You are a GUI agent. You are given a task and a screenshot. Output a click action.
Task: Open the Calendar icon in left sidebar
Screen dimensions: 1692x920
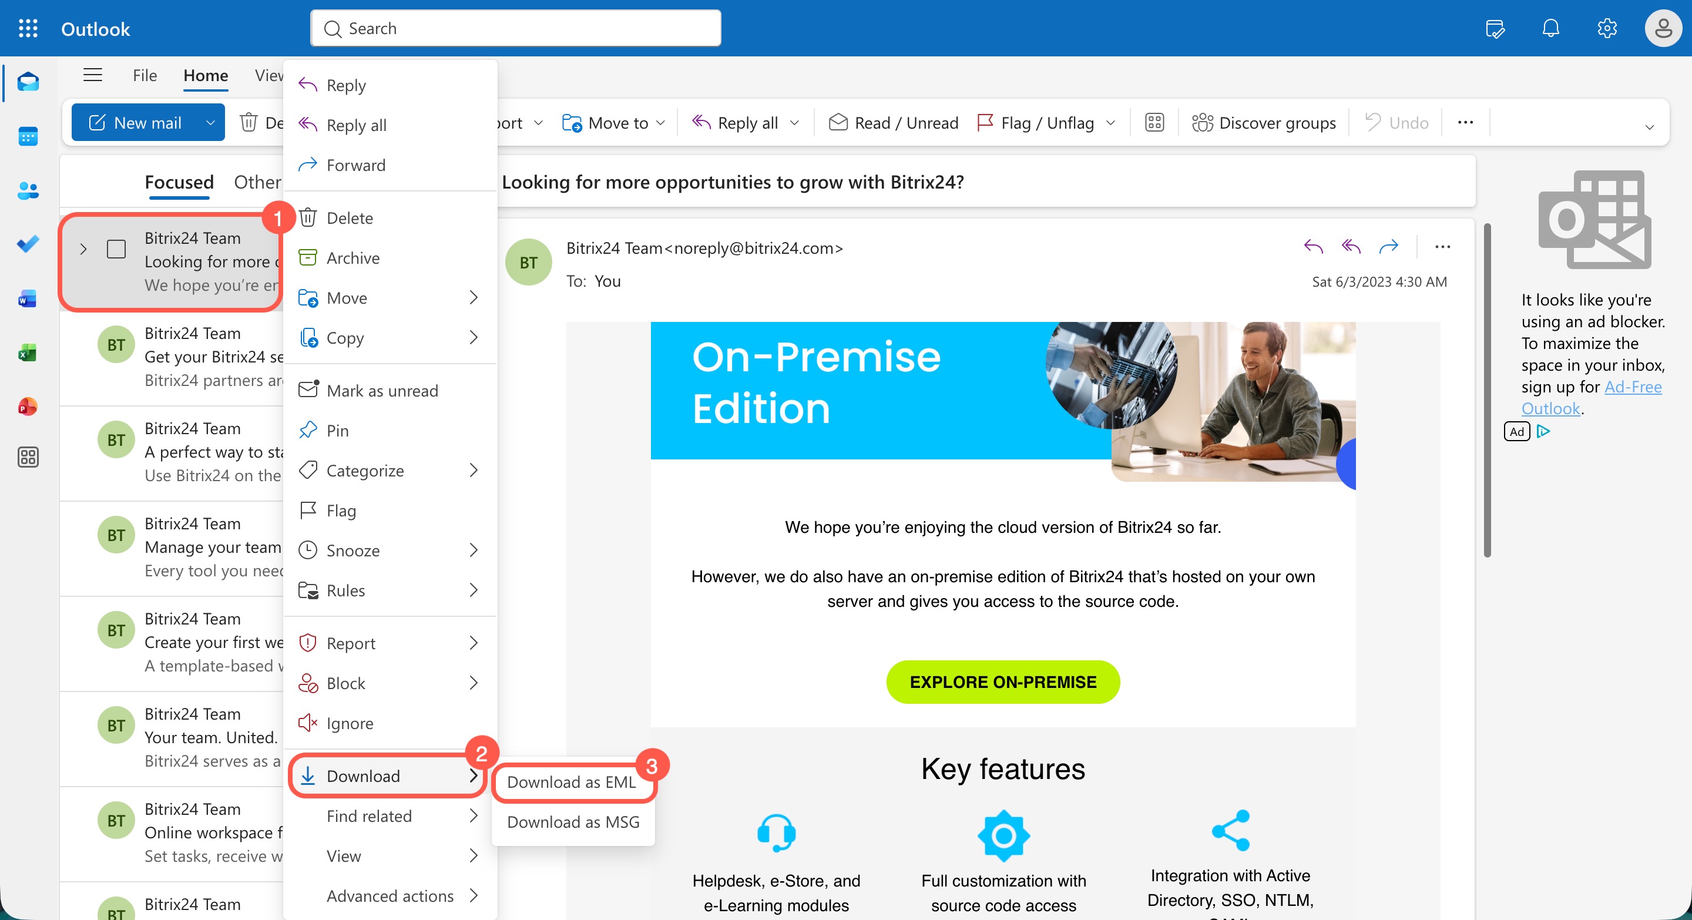(28, 136)
